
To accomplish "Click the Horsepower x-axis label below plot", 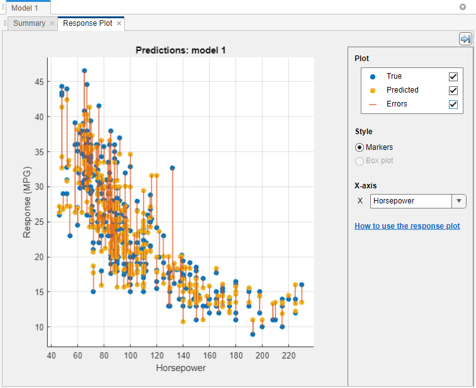I will click(x=181, y=368).
